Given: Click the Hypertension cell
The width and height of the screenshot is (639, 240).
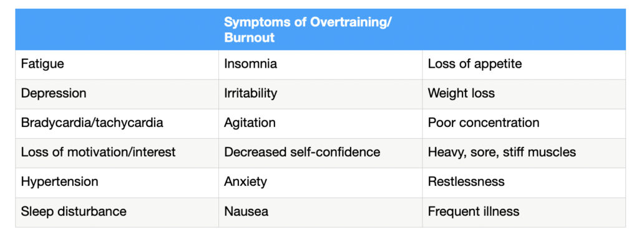Looking at the screenshot, I should 117,183.
